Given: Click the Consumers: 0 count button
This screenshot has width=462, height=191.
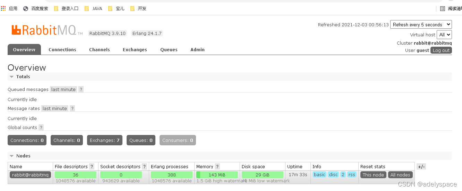Looking at the screenshot, I should coord(178,140).
